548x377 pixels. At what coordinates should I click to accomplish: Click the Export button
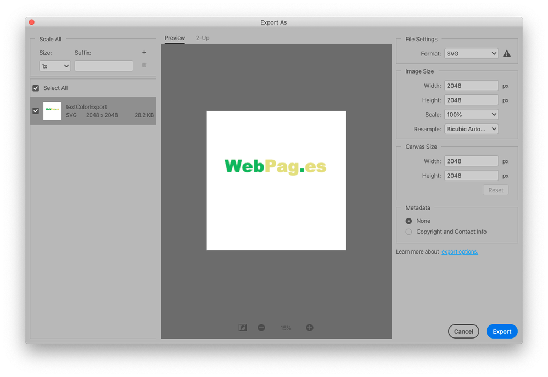(x=502, y=331)
